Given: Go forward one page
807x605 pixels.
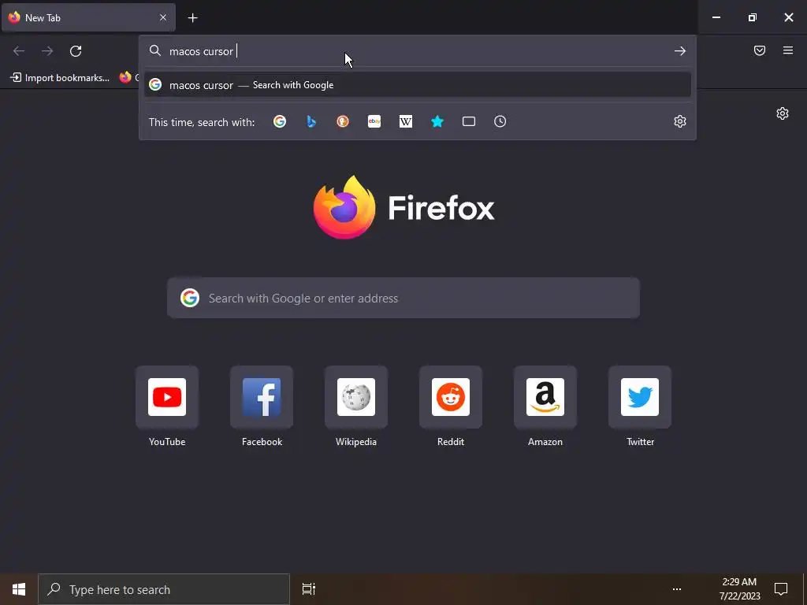Looking at the screenshot, I should pyautogui.click(x=47, y=51).
